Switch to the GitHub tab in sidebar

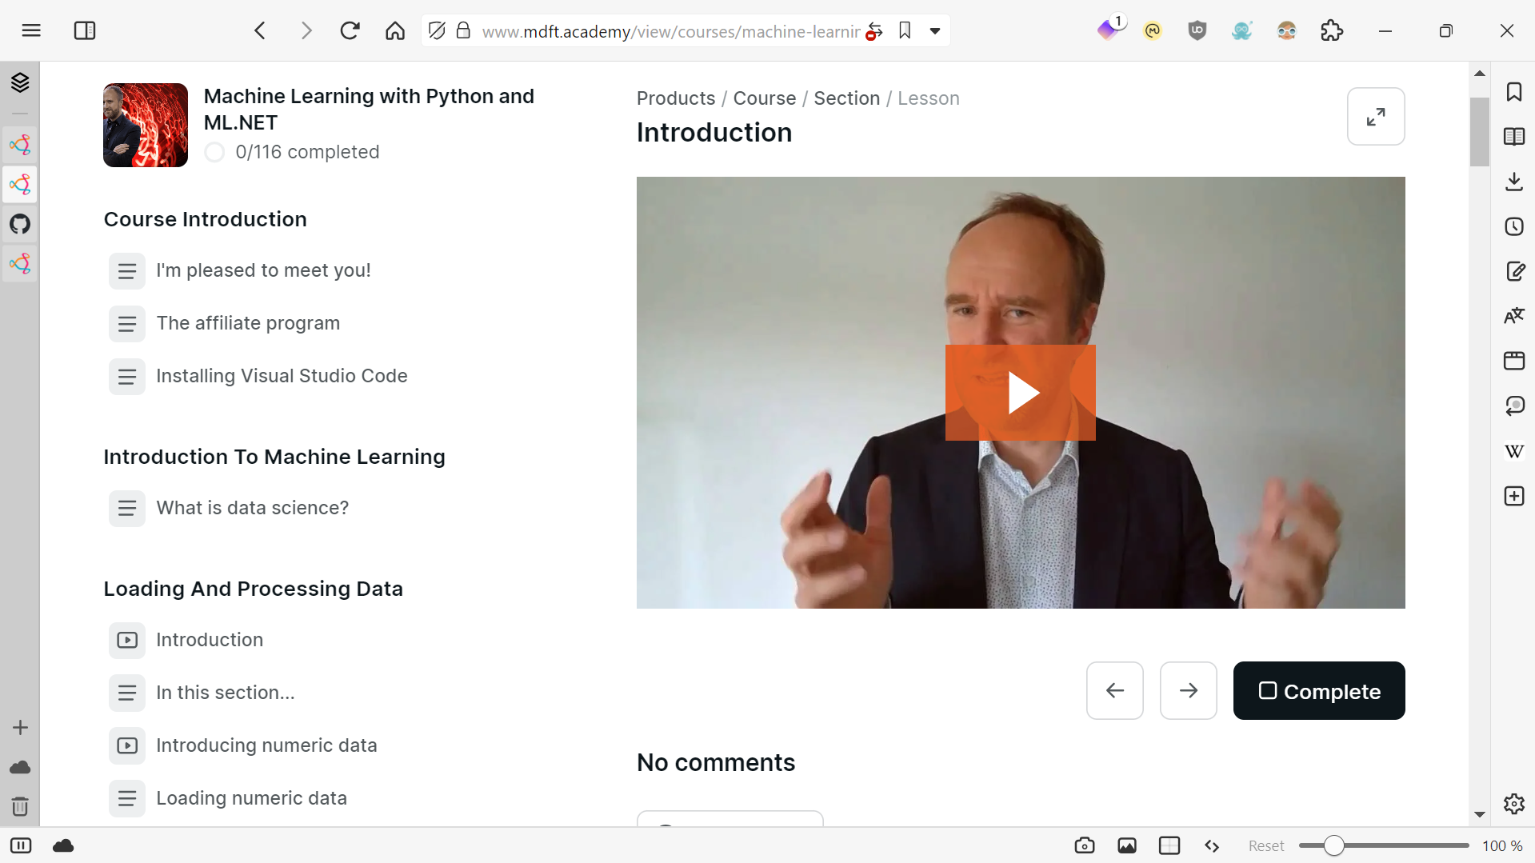point(20,224)
